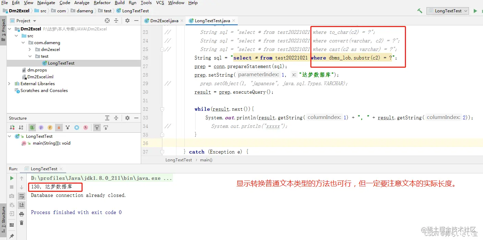Viewport: 483px width, 240px height.
Task: Open Project panel settings gear
Action: click(x=127, y=21)
